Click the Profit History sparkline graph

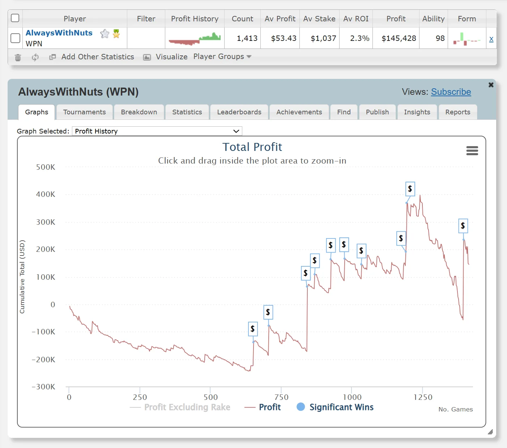coord(195,38)
